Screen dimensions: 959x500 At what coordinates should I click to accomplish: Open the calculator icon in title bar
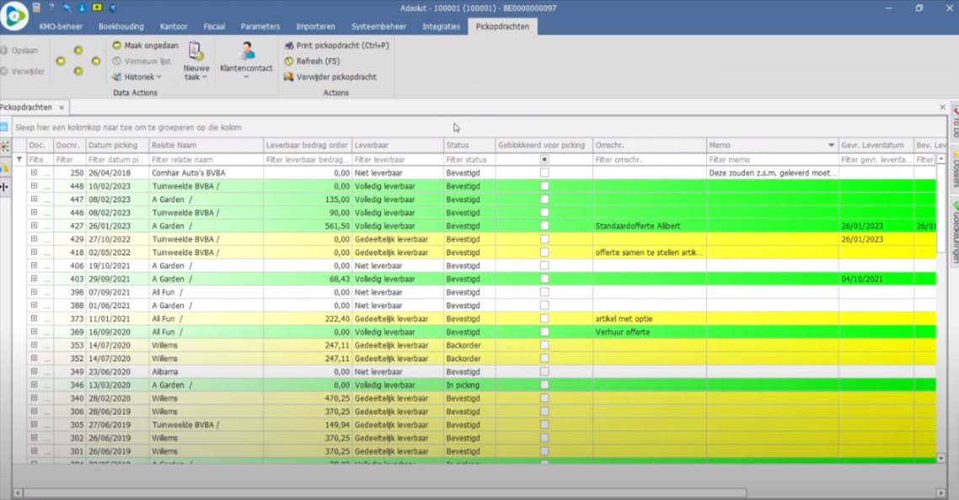pos(36,8)
